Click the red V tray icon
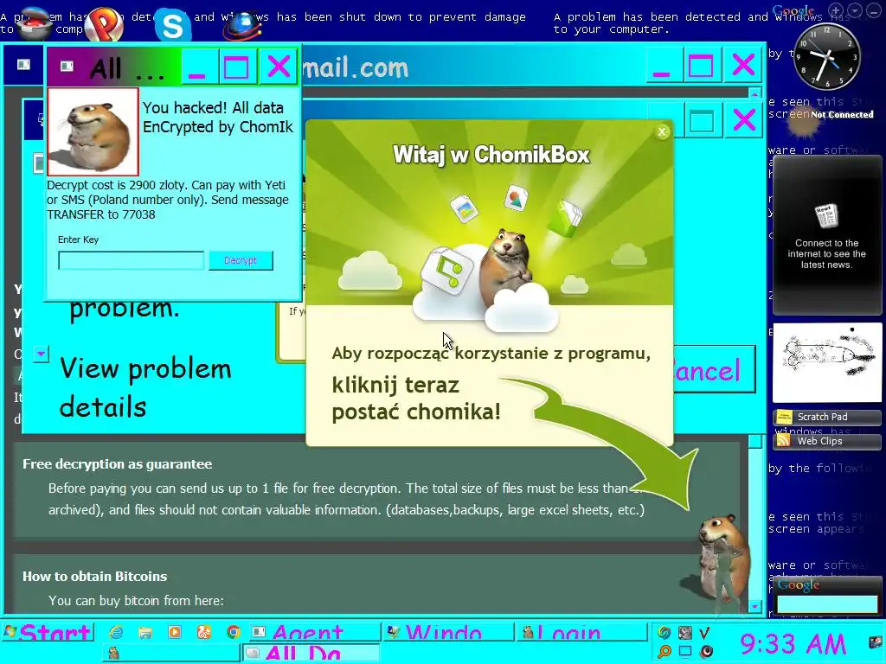This screenshot has height=664, width=886. click(x=705, y=633)
